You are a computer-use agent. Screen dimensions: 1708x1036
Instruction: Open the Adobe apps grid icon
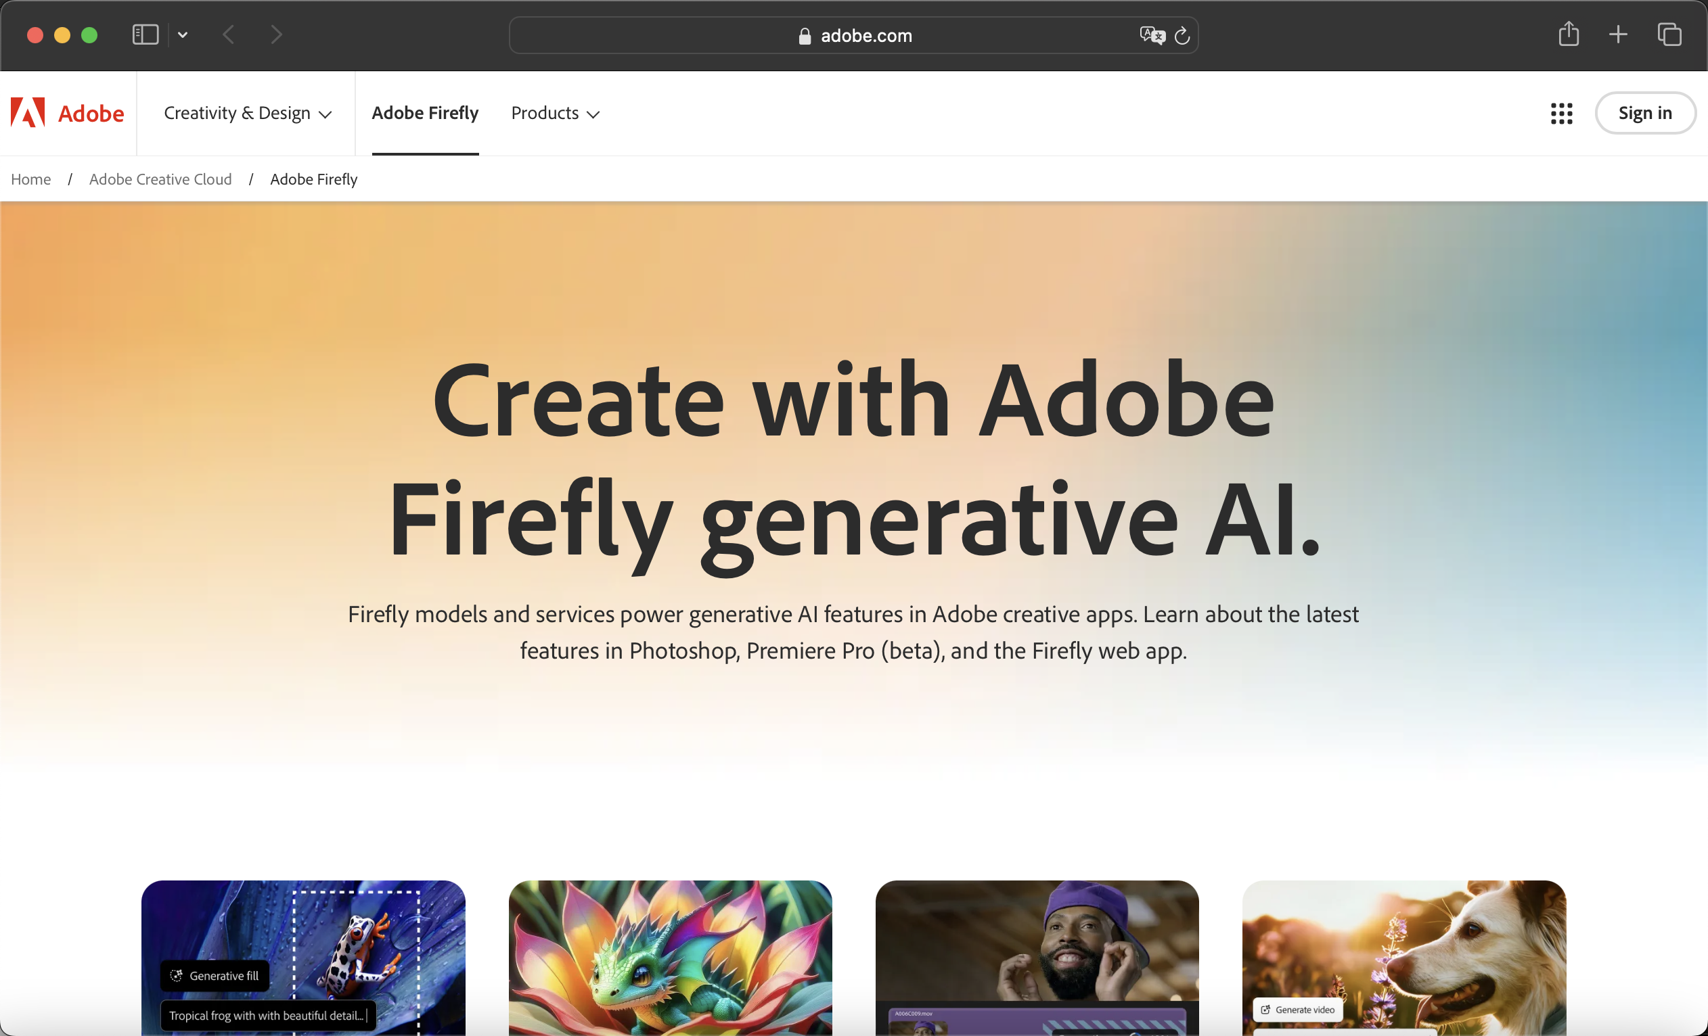[1561, 113]
